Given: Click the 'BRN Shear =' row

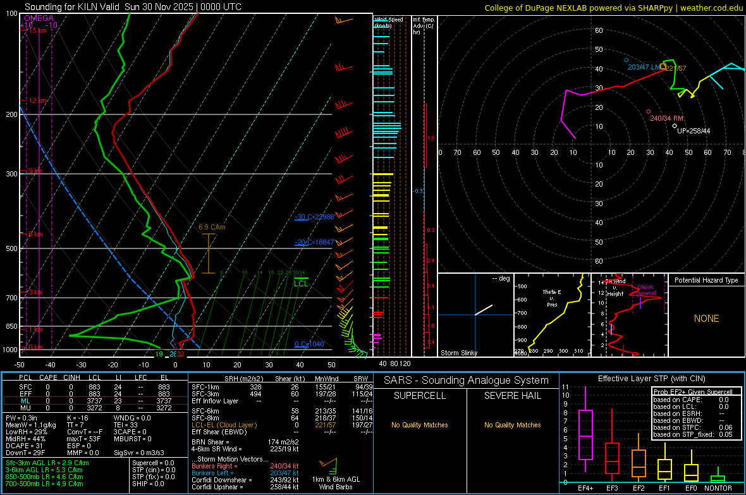Looking at the screenshot, I should [245, 442].
